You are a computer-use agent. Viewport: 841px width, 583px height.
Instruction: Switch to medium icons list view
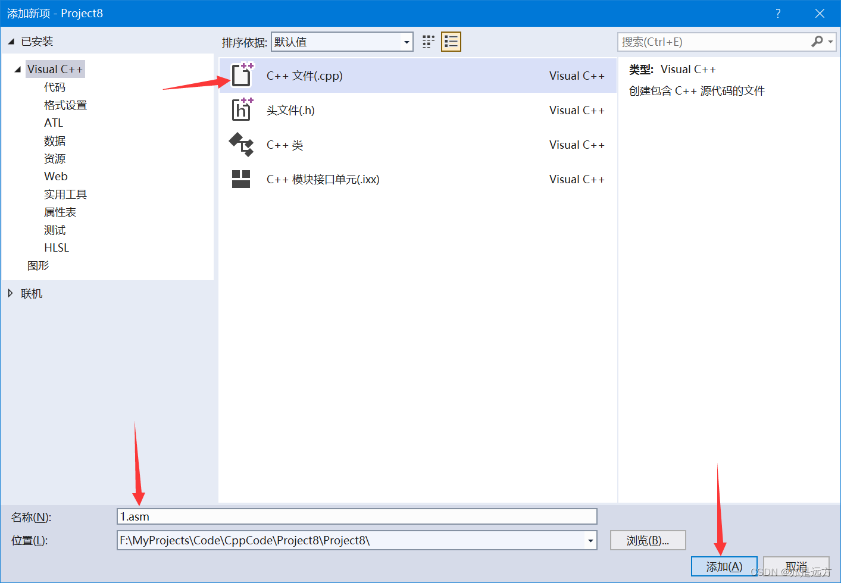[x=451, y=42]
